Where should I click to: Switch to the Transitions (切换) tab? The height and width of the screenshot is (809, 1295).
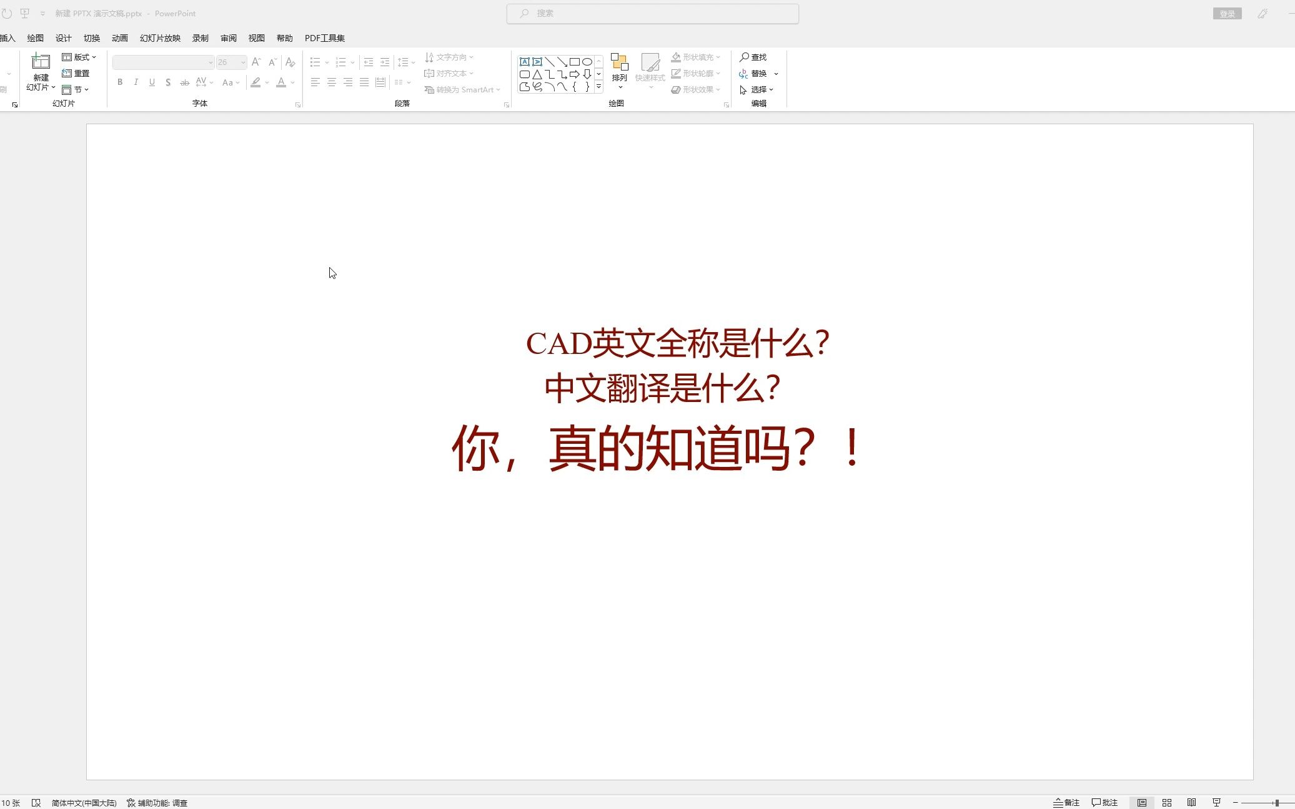point(92,38)
